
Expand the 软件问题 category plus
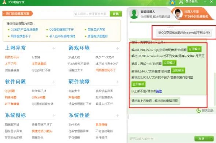(54, 82)
